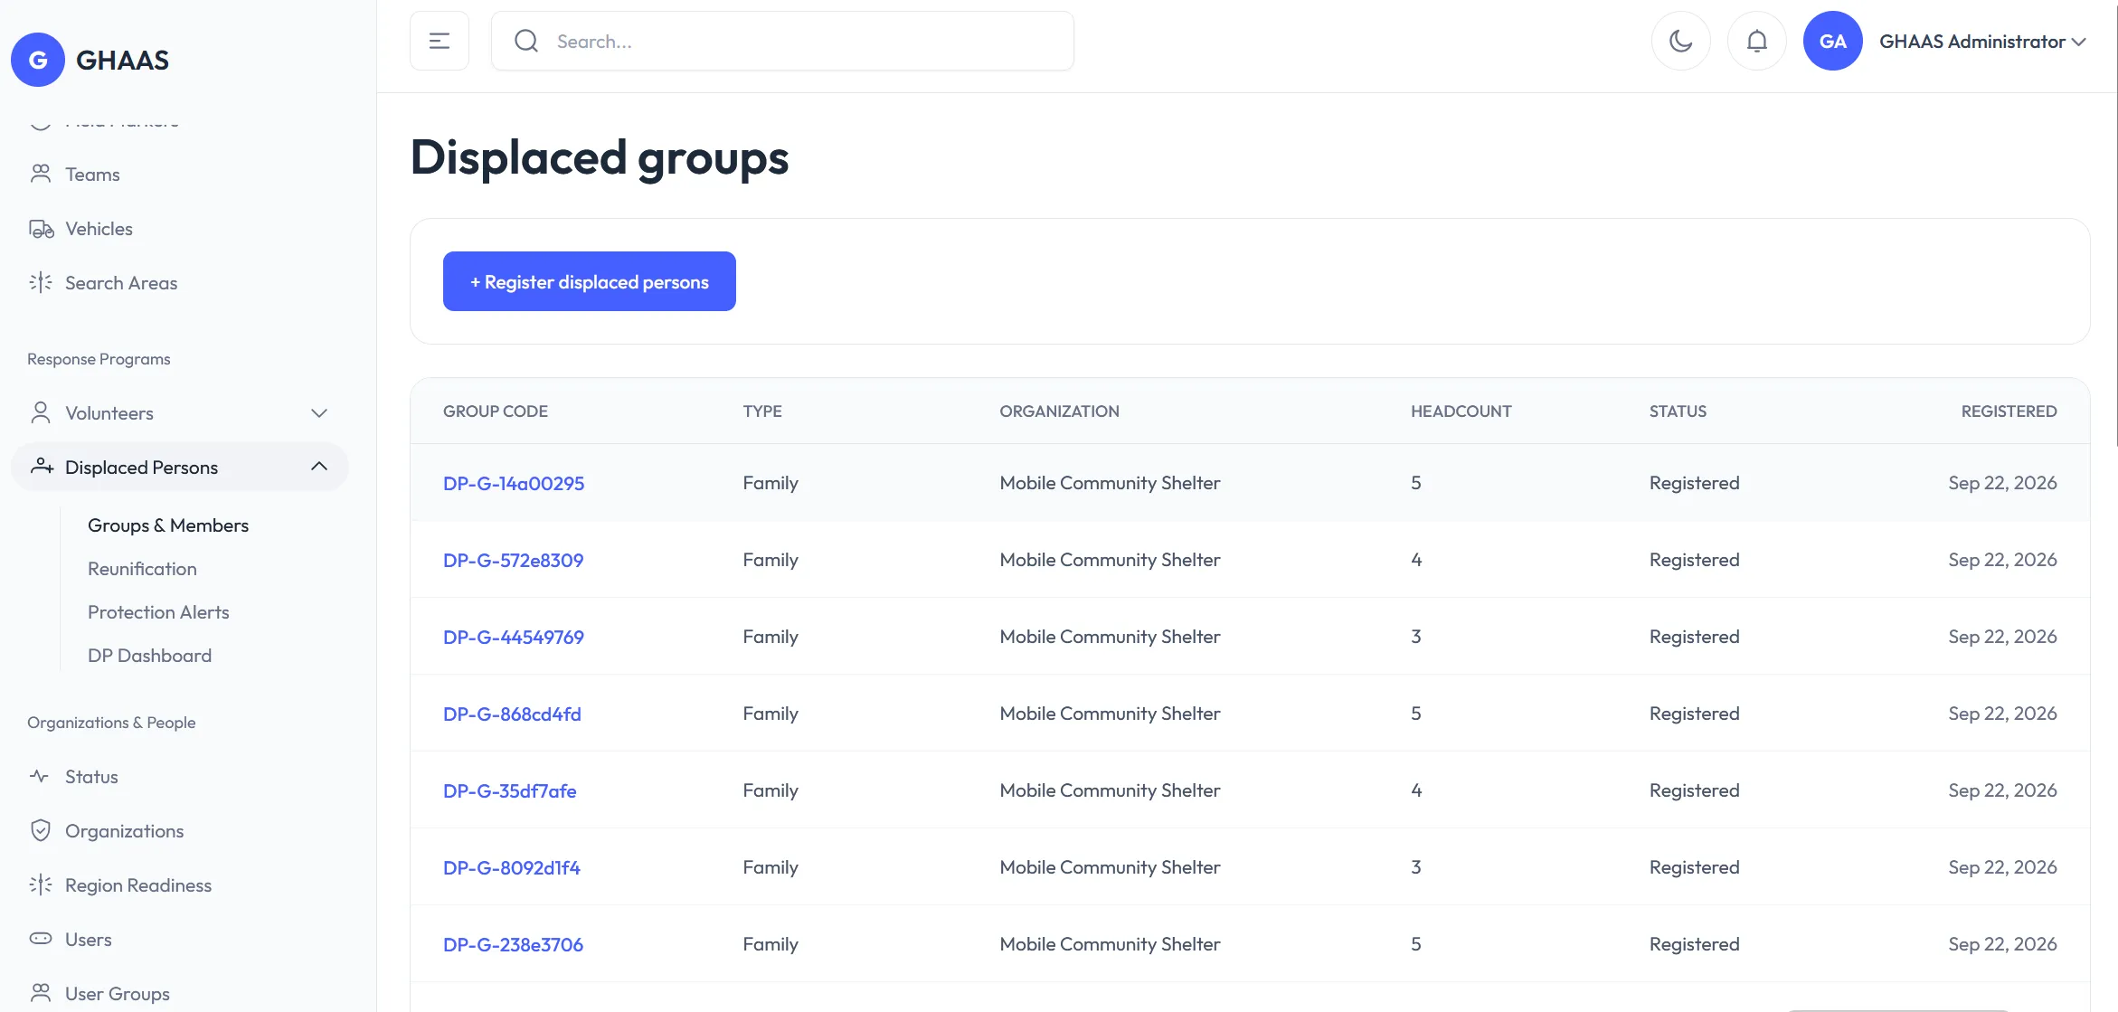The width and height of the screenshot is (2118, 1012).
Task: Collapse the Displaced Persons submenu
Action: click(319, 467)
